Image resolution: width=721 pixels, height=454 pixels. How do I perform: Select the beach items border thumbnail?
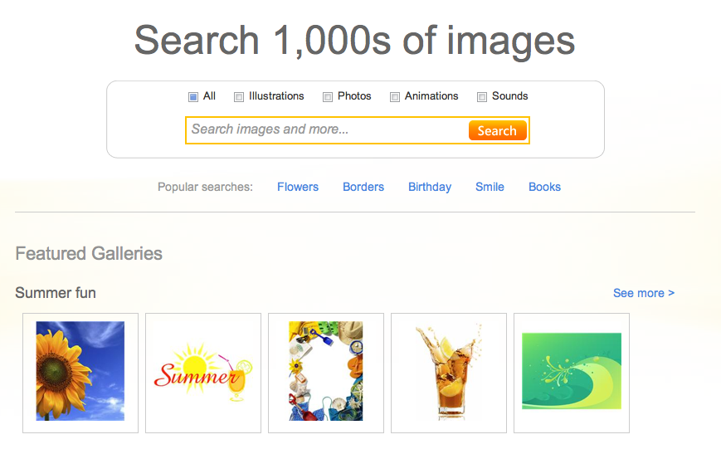[326, 371]
